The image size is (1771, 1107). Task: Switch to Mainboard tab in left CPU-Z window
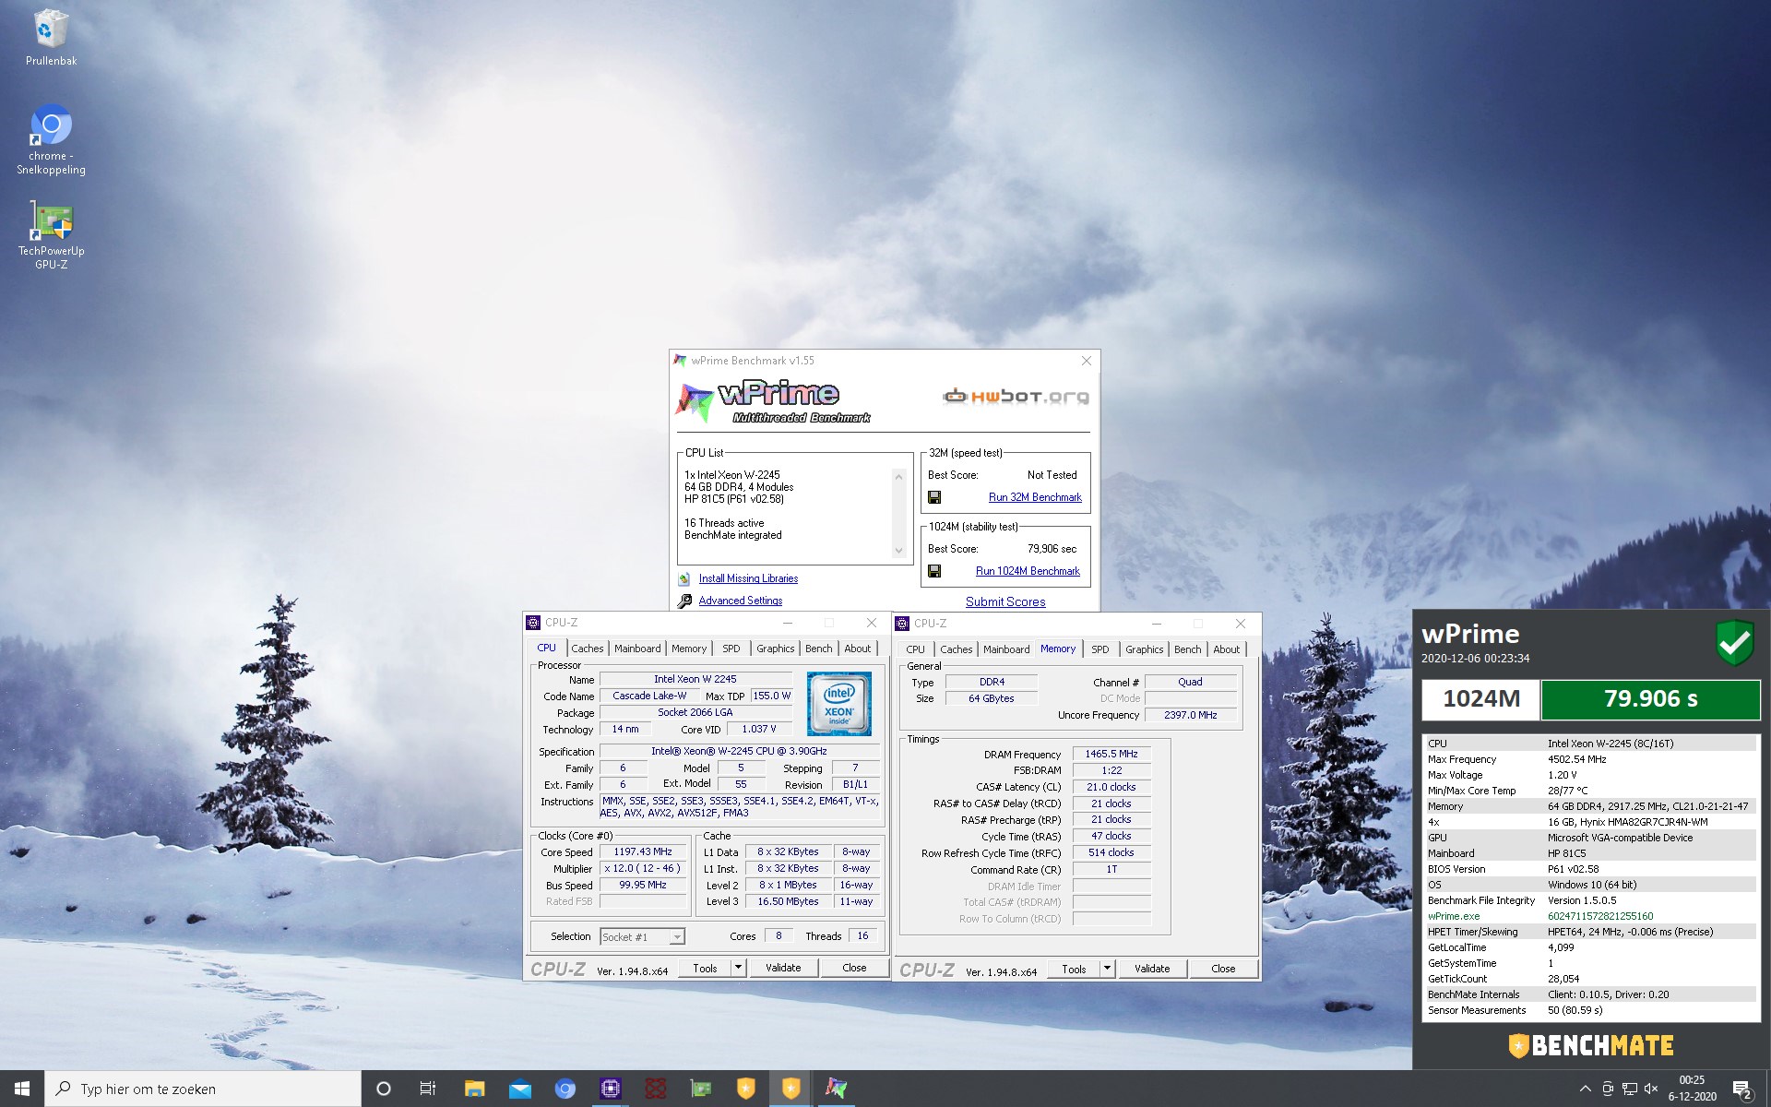pos(637,649)
